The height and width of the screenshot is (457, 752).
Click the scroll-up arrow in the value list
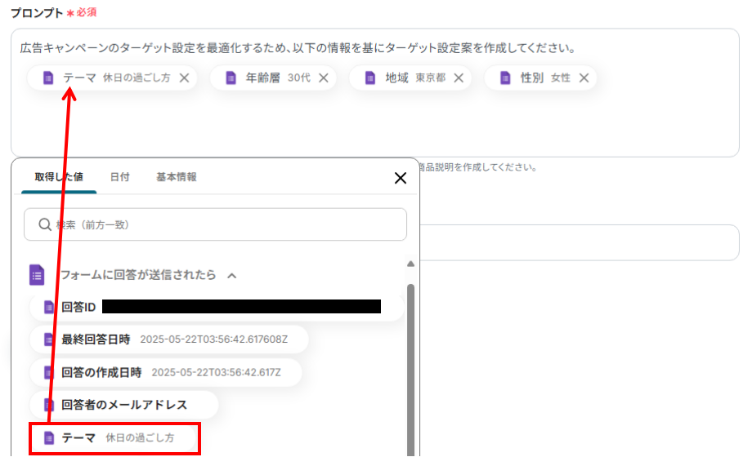(410, 264)
